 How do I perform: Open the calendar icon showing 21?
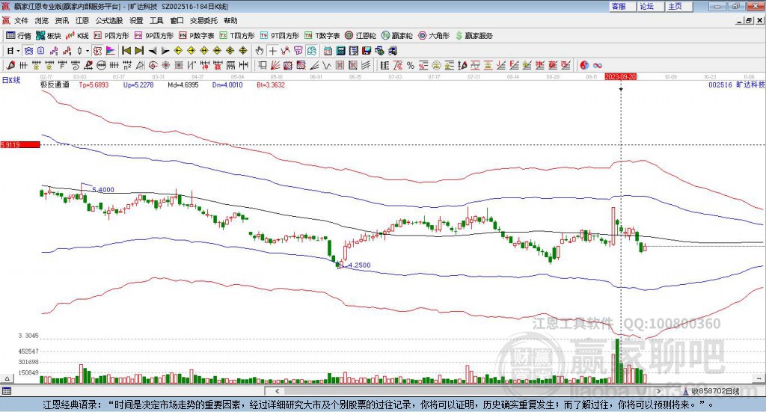click(x=328, y=51)
